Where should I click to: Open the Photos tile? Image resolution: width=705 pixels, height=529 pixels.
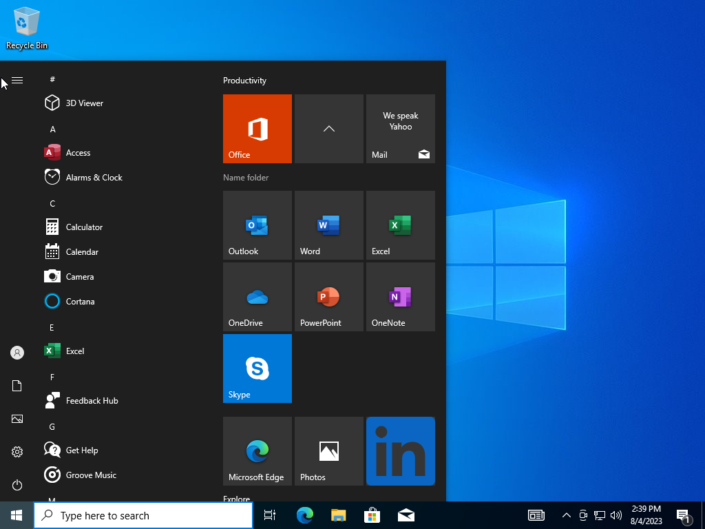coord(328,451)
